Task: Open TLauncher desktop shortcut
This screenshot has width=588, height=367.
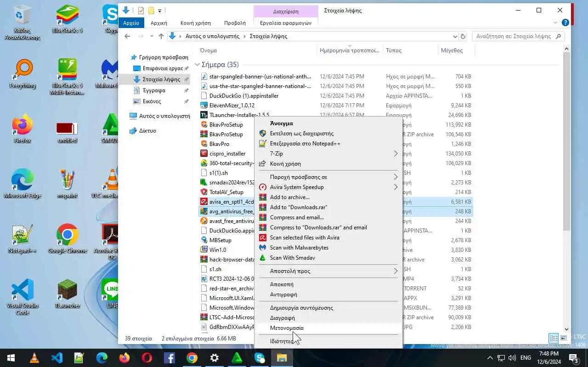Action: [x=68, y=294]
